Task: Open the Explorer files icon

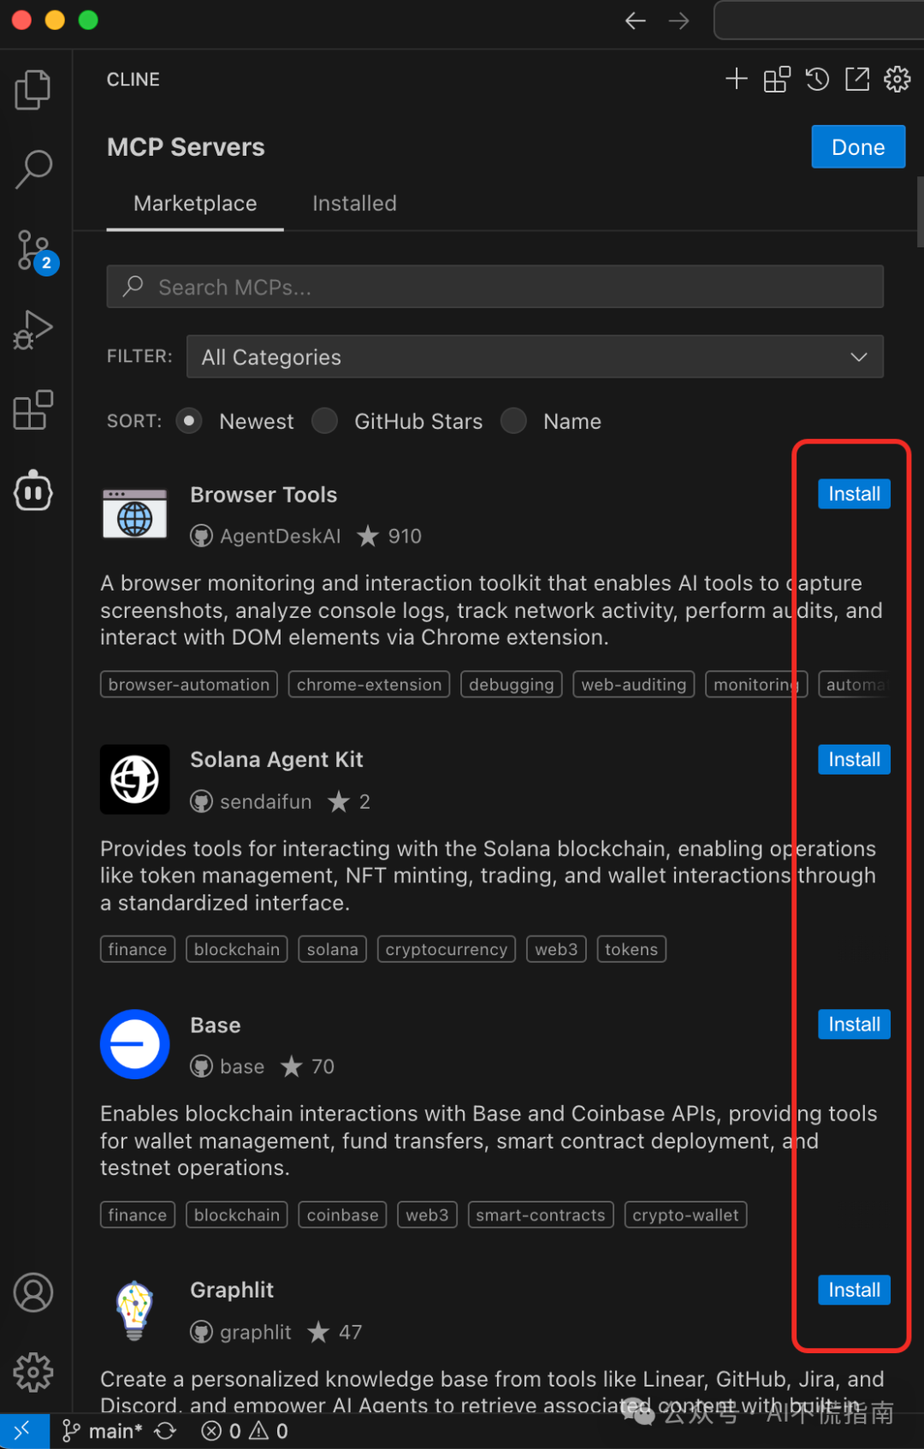Action: tap(33, 90)
